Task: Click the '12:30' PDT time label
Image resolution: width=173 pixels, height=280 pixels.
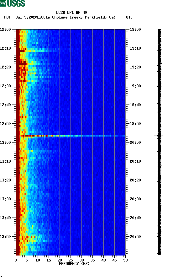Action: pos(6,86)
